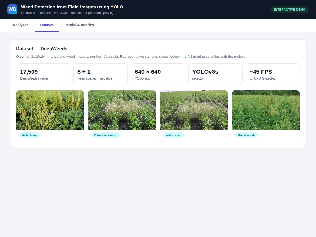This screenshot has height=237, width=316.
Task: Open the Palmer amaranth field thumbnail
Action: point(122,110)
